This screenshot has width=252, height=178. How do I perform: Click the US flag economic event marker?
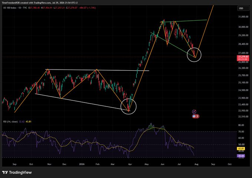tap(194, 116)
